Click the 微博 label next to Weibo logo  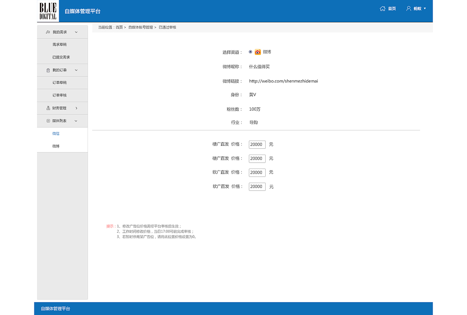click(x=267, y=52)
